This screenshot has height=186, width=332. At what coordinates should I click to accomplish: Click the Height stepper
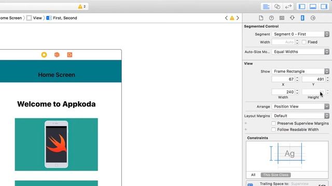point(327,92)
